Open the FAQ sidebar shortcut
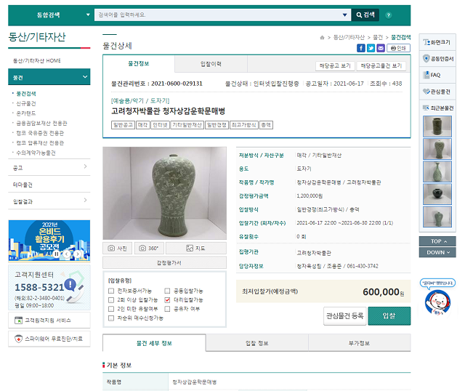Screen dimensions: 465x391 coord(437,74)
